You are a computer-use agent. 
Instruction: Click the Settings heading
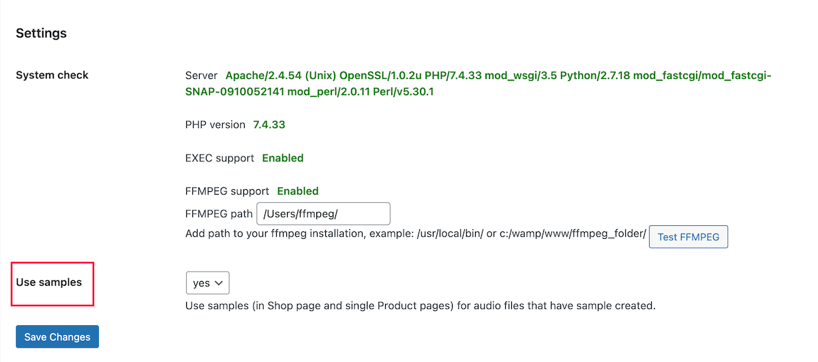(41, 33)
